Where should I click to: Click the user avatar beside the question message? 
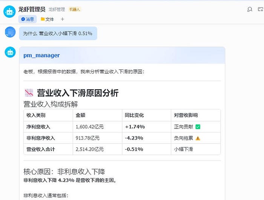[10, 32]
